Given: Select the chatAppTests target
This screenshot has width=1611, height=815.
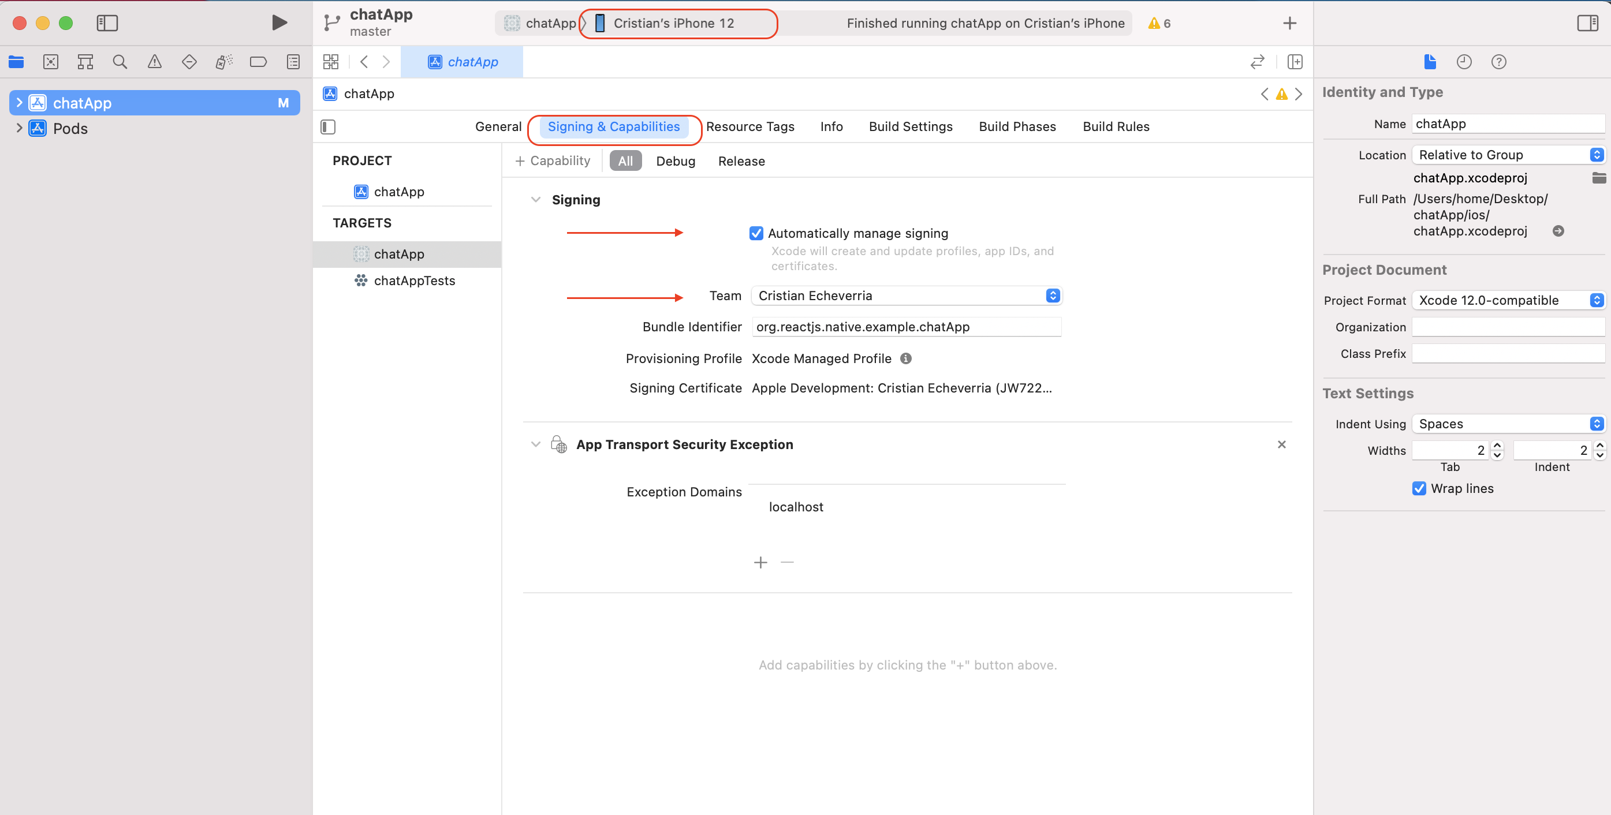Looking at the screenshot, I should click(x=407, y=281).
